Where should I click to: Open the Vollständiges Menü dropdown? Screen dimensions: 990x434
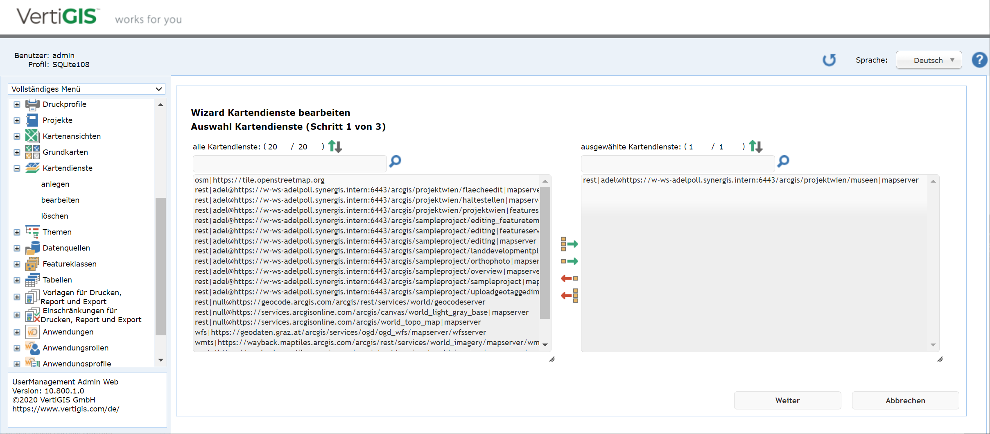click(x=86, y=89)
